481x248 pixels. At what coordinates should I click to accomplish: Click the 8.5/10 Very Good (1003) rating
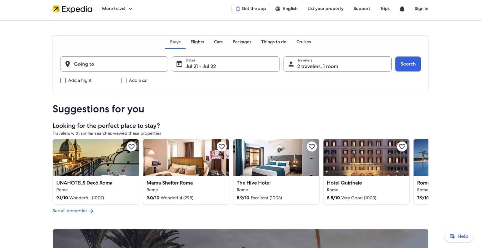click(x=352, y=198)
